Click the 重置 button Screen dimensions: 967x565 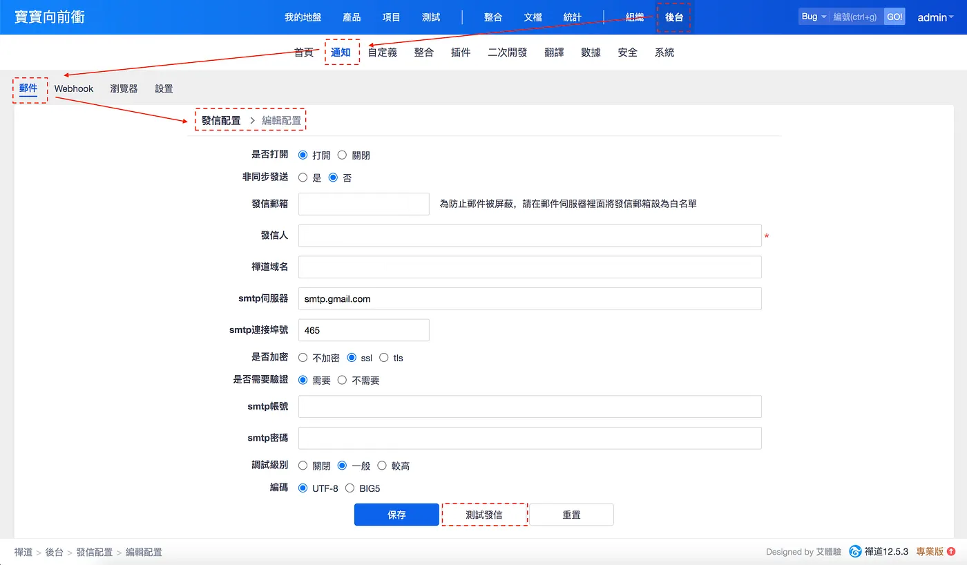tap(571, 515)
